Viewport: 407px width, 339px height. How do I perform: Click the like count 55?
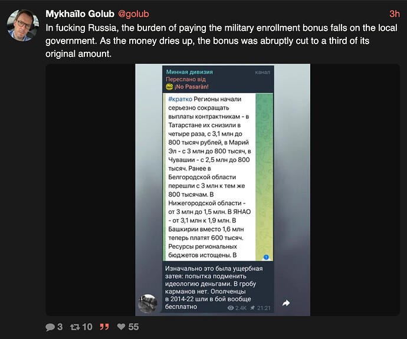[x=133, y=327]
